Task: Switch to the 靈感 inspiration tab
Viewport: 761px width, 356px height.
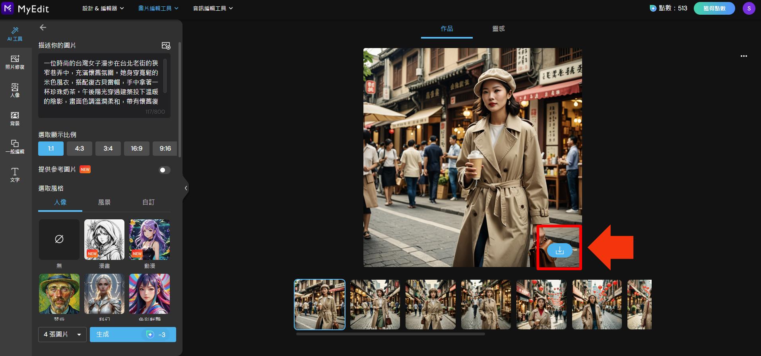Action: pos(498,29)
